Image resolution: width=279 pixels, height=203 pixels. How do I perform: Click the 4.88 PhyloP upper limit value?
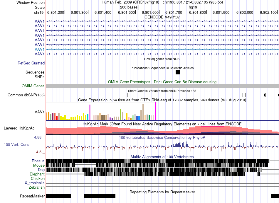(38, 137)
